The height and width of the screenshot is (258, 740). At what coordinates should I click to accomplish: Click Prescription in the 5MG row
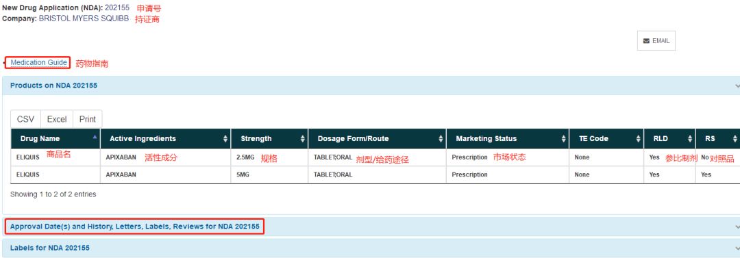coord(469,175)
